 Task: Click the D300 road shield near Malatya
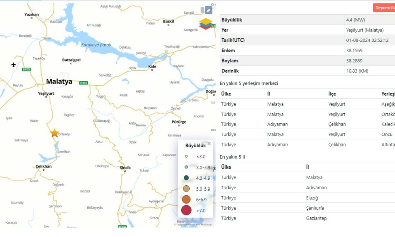click(x=83, y=83)
